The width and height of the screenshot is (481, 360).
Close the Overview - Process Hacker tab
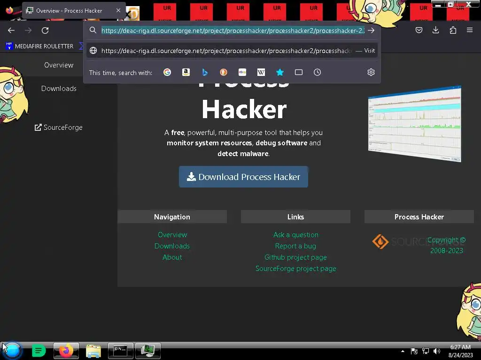click(118, 10)
